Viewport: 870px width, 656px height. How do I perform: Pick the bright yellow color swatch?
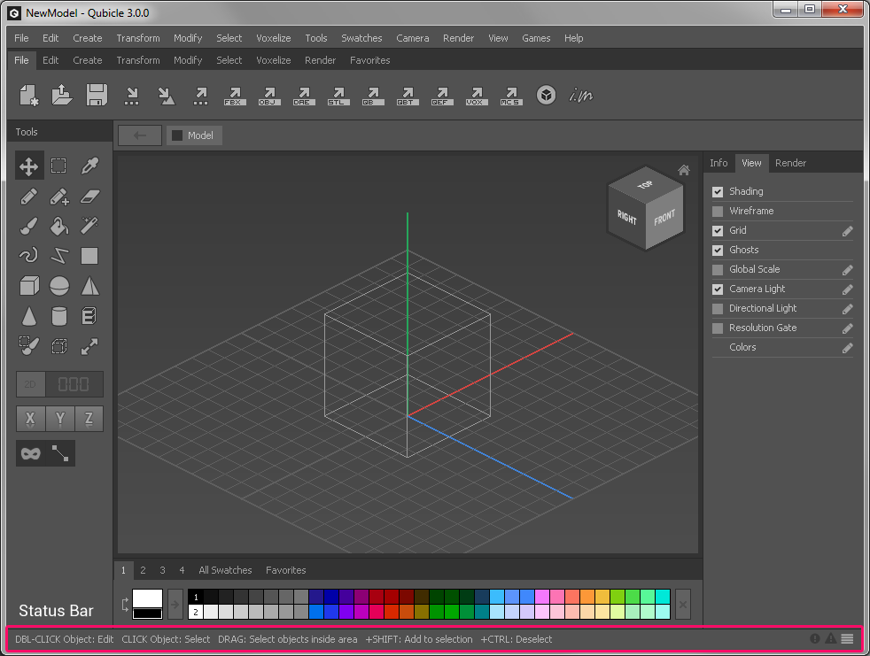click(x=602, y=597)
